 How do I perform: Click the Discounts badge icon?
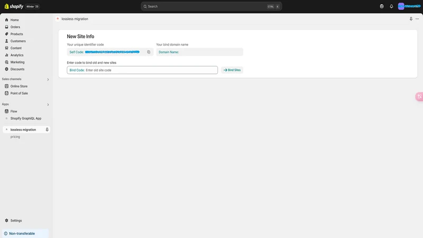(6, 69)
